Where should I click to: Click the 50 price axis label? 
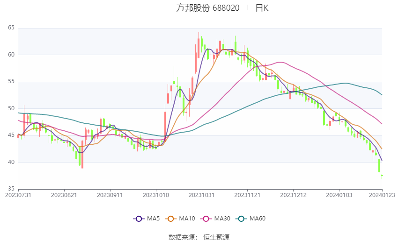pyautogui.click(x=11, y=108)
